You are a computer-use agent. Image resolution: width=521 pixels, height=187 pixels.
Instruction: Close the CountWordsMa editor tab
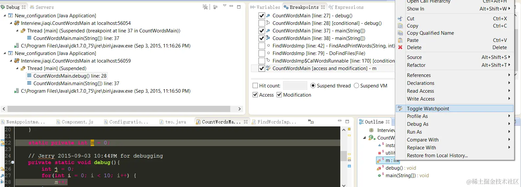pyautogui.click(x=246, y=122)
